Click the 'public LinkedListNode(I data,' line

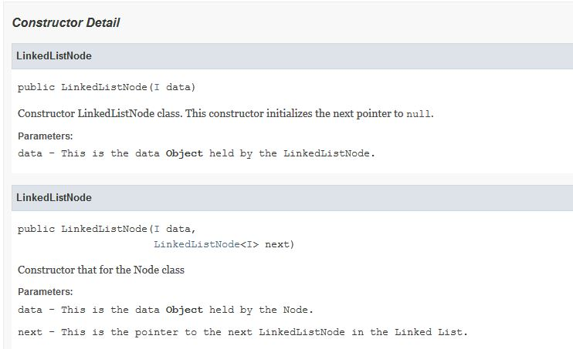tap(107, 230)
